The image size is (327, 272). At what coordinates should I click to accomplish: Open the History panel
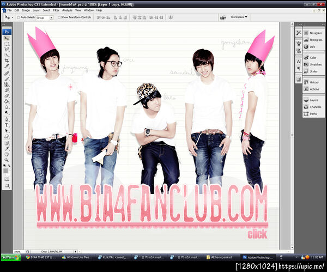pos(313,82)
